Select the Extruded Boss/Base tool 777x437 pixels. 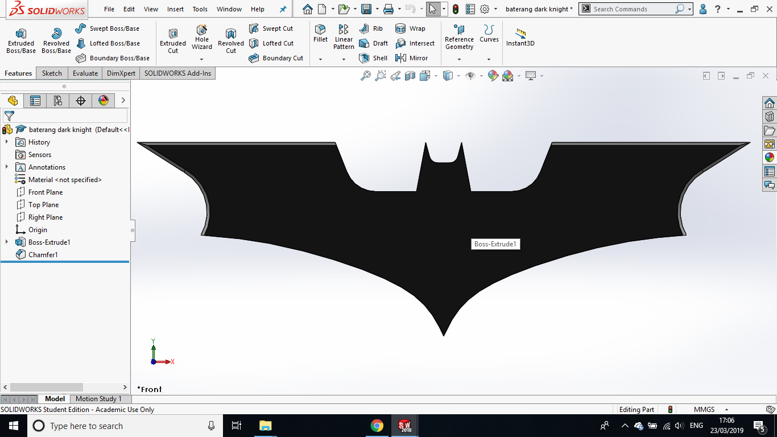coord(21,42)
